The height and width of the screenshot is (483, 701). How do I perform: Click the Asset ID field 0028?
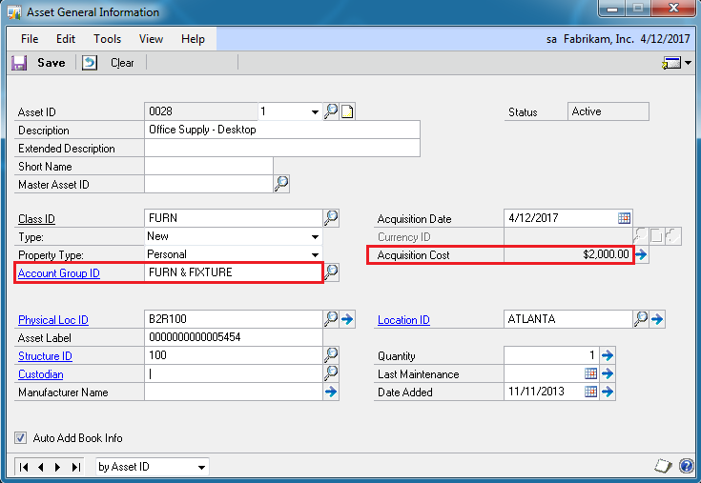click(x=201, y=111)
